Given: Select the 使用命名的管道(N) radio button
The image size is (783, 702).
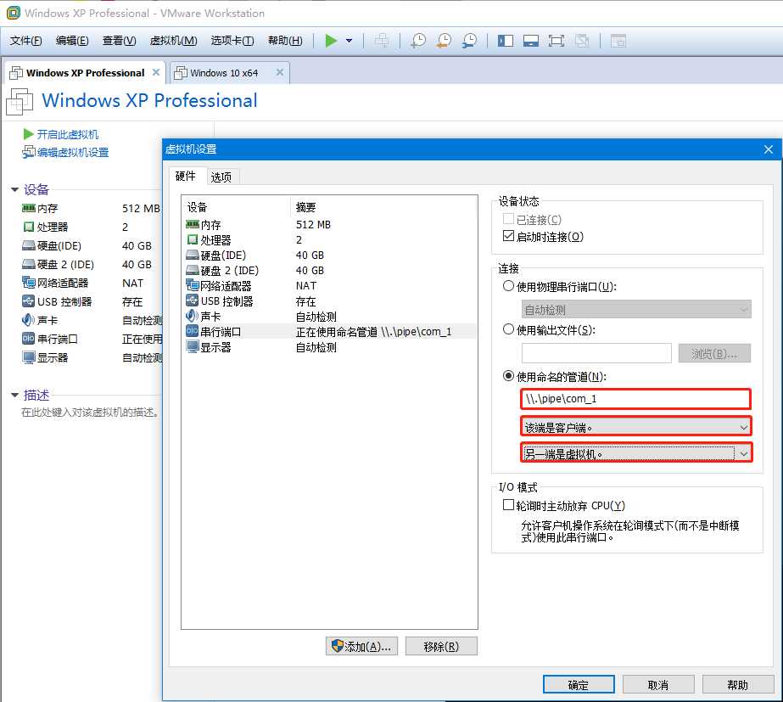Looking at the screenshot, I should 508,376.
